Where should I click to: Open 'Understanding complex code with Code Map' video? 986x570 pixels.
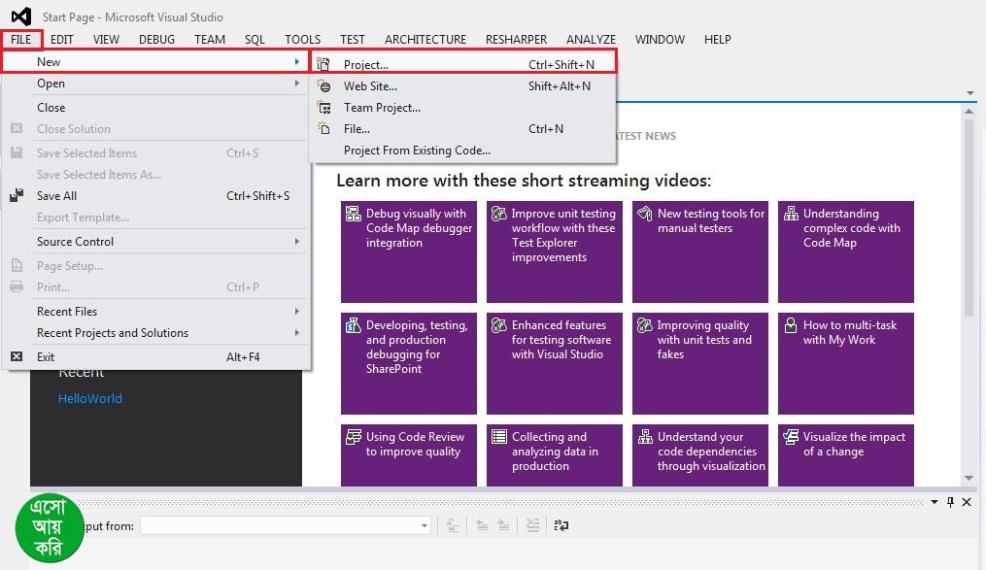coord(845,251)
